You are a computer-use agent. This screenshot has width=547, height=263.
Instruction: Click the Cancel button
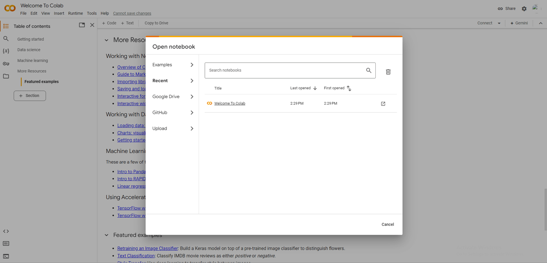click(x=388, y=225)
